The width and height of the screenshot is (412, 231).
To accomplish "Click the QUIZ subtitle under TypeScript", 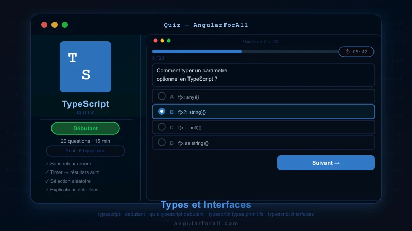I will (x=85, y=112).
